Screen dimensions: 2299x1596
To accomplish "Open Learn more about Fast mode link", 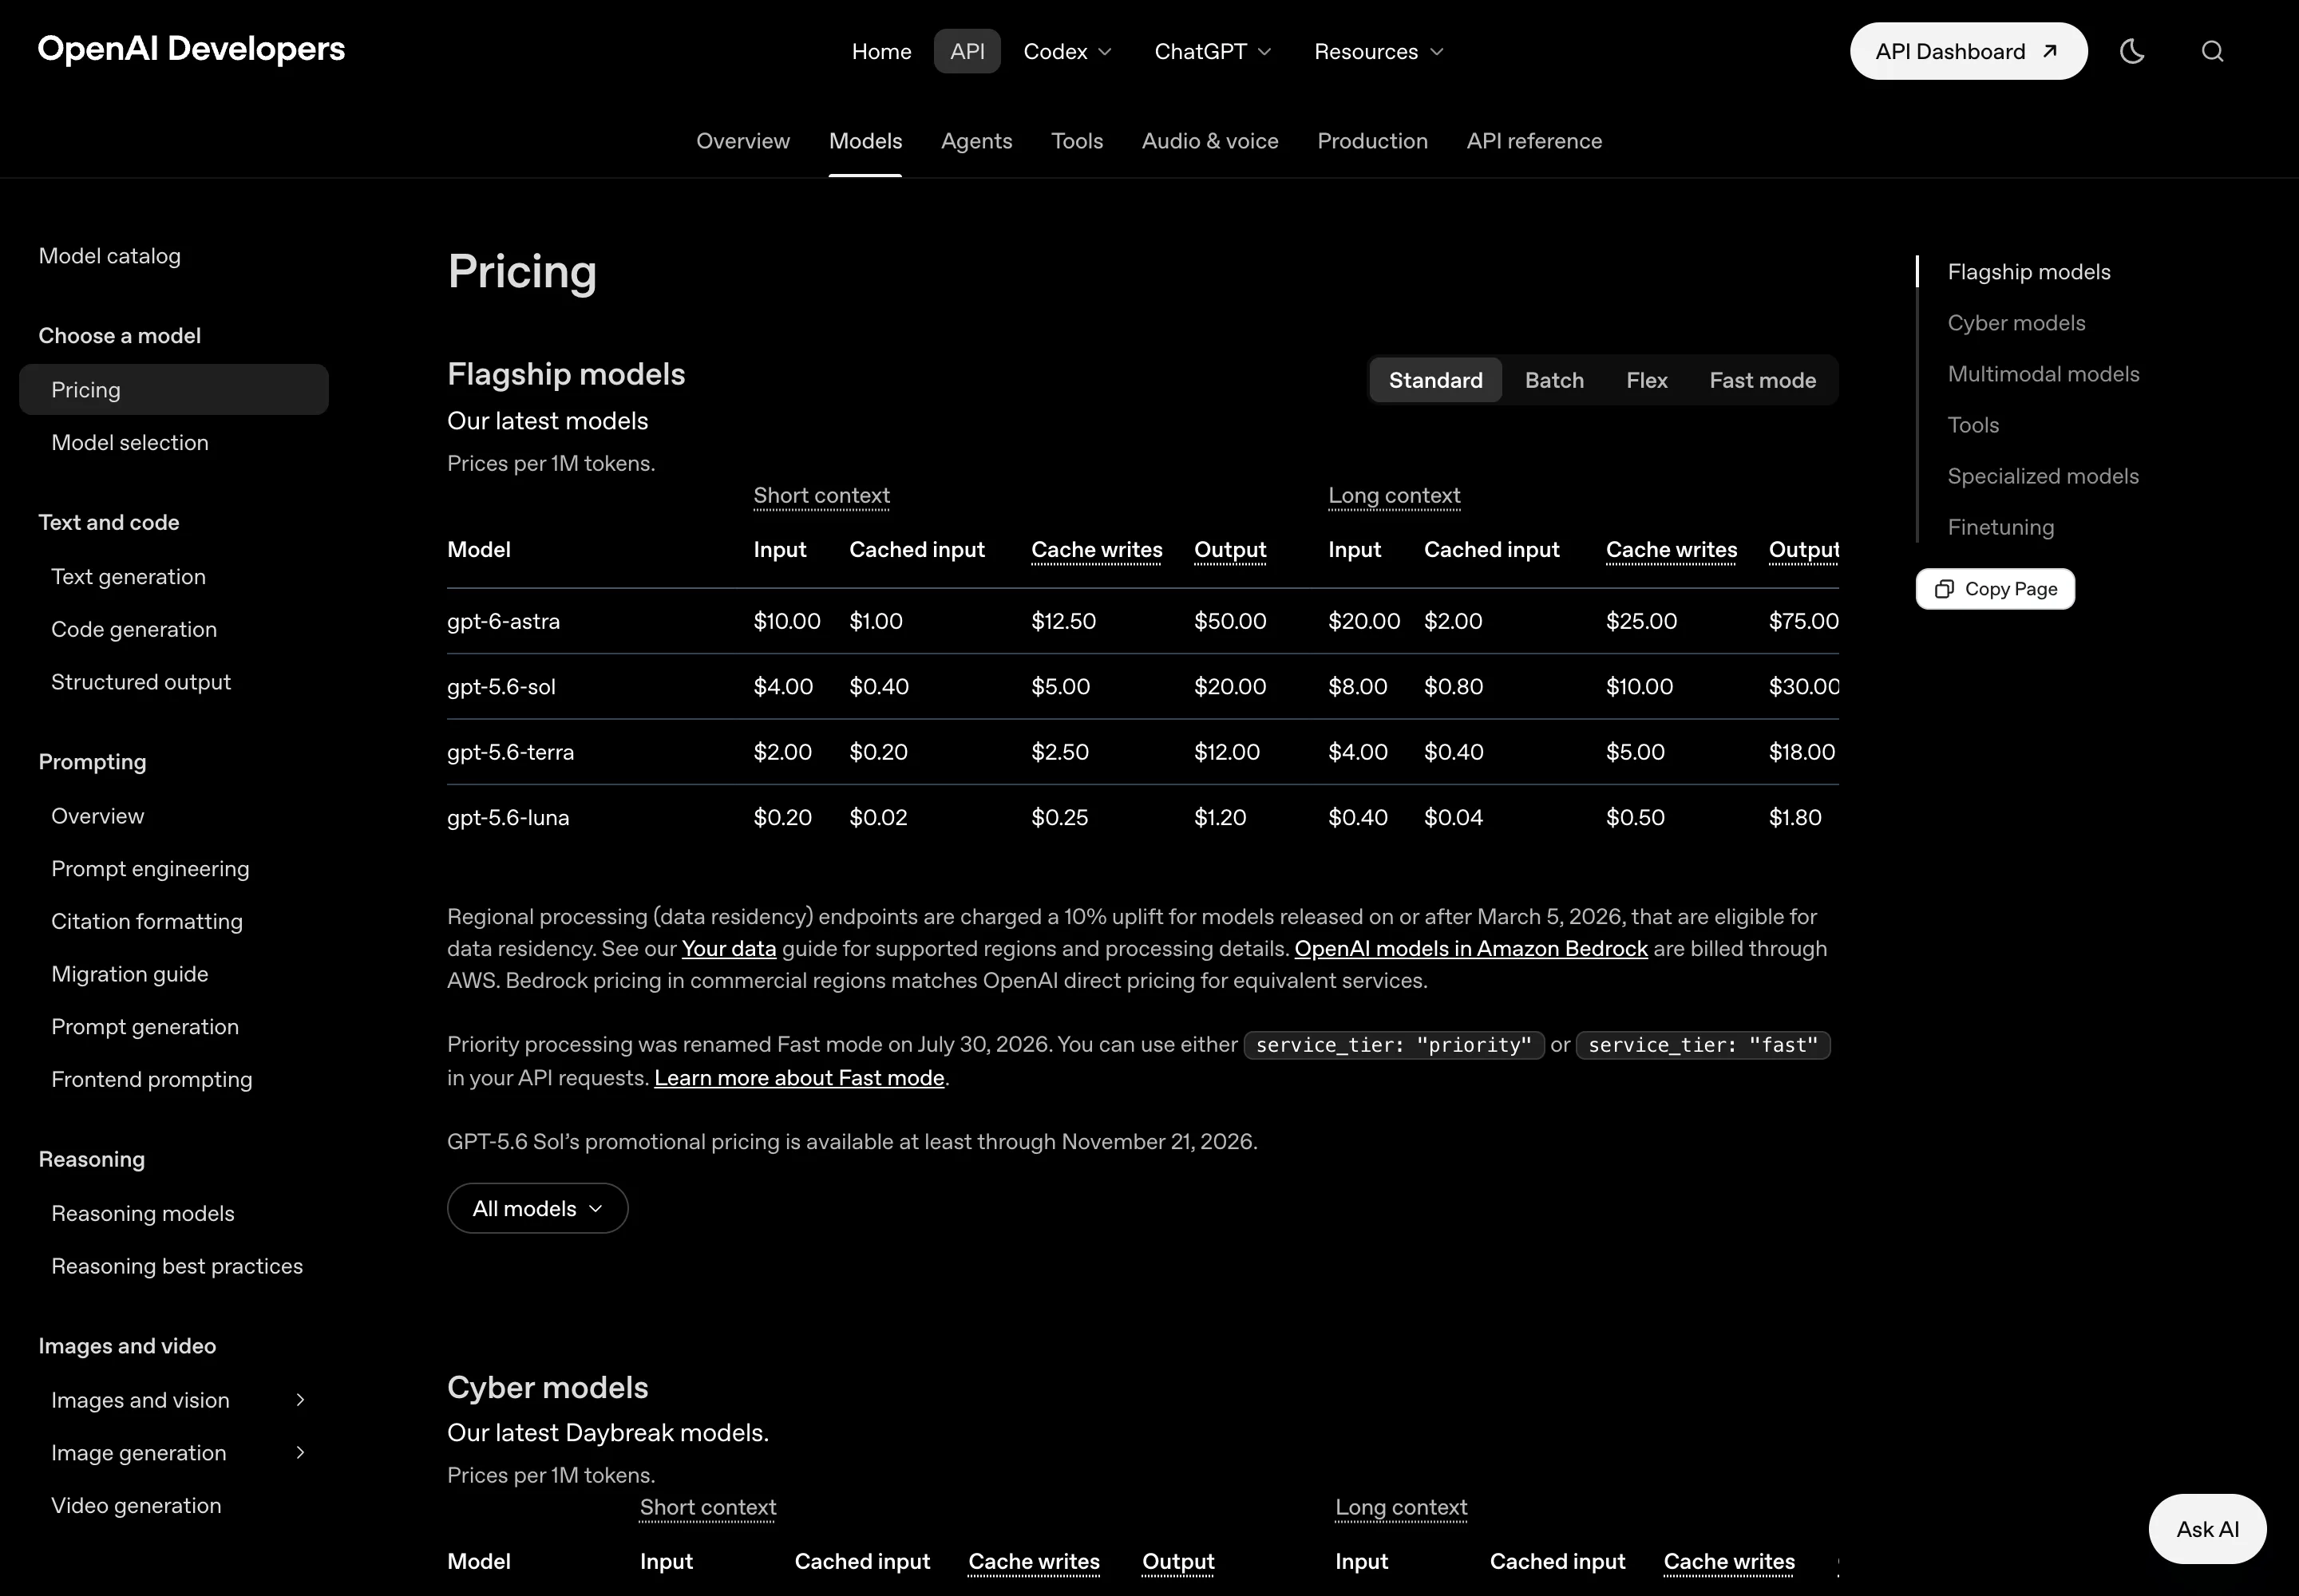I will [x=799, y=1077].
